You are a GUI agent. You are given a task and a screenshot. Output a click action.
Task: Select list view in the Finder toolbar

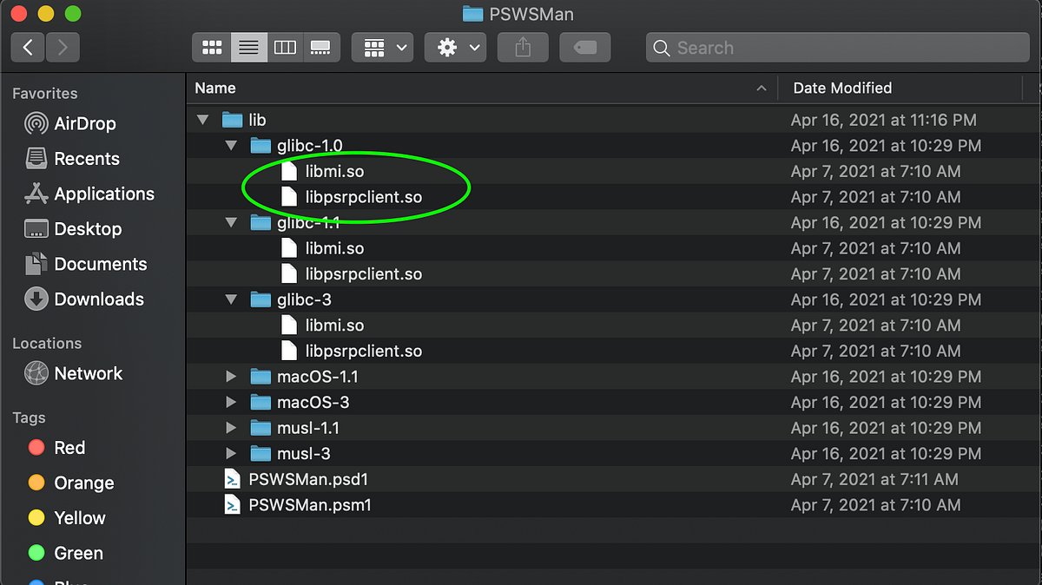point(248,47)
